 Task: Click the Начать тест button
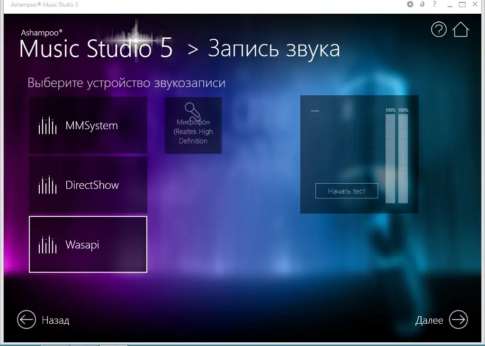pos(346,191)
